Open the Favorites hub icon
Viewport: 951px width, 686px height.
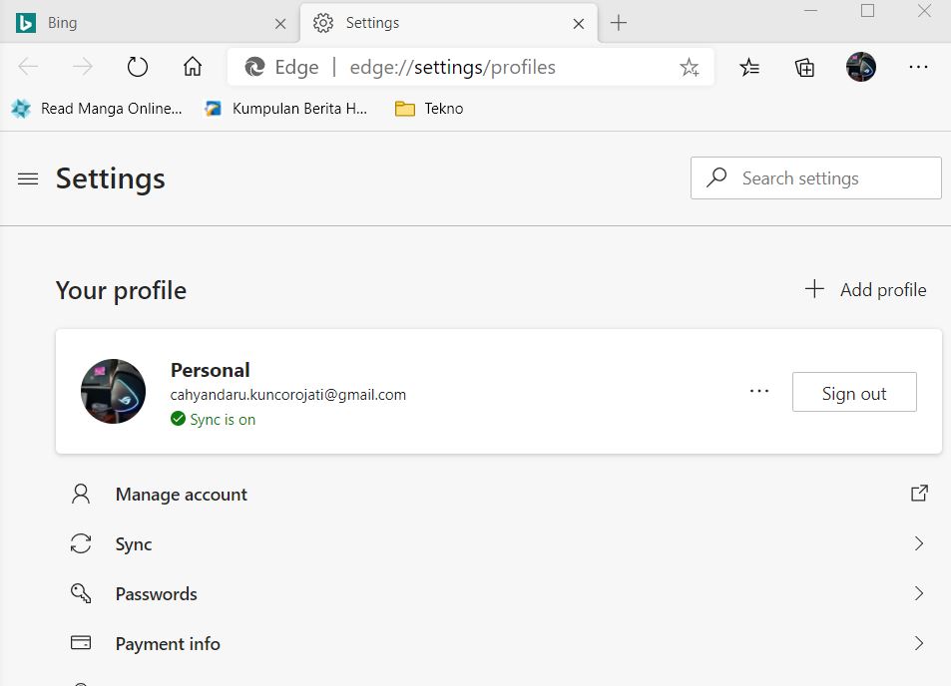coord(749,67)
